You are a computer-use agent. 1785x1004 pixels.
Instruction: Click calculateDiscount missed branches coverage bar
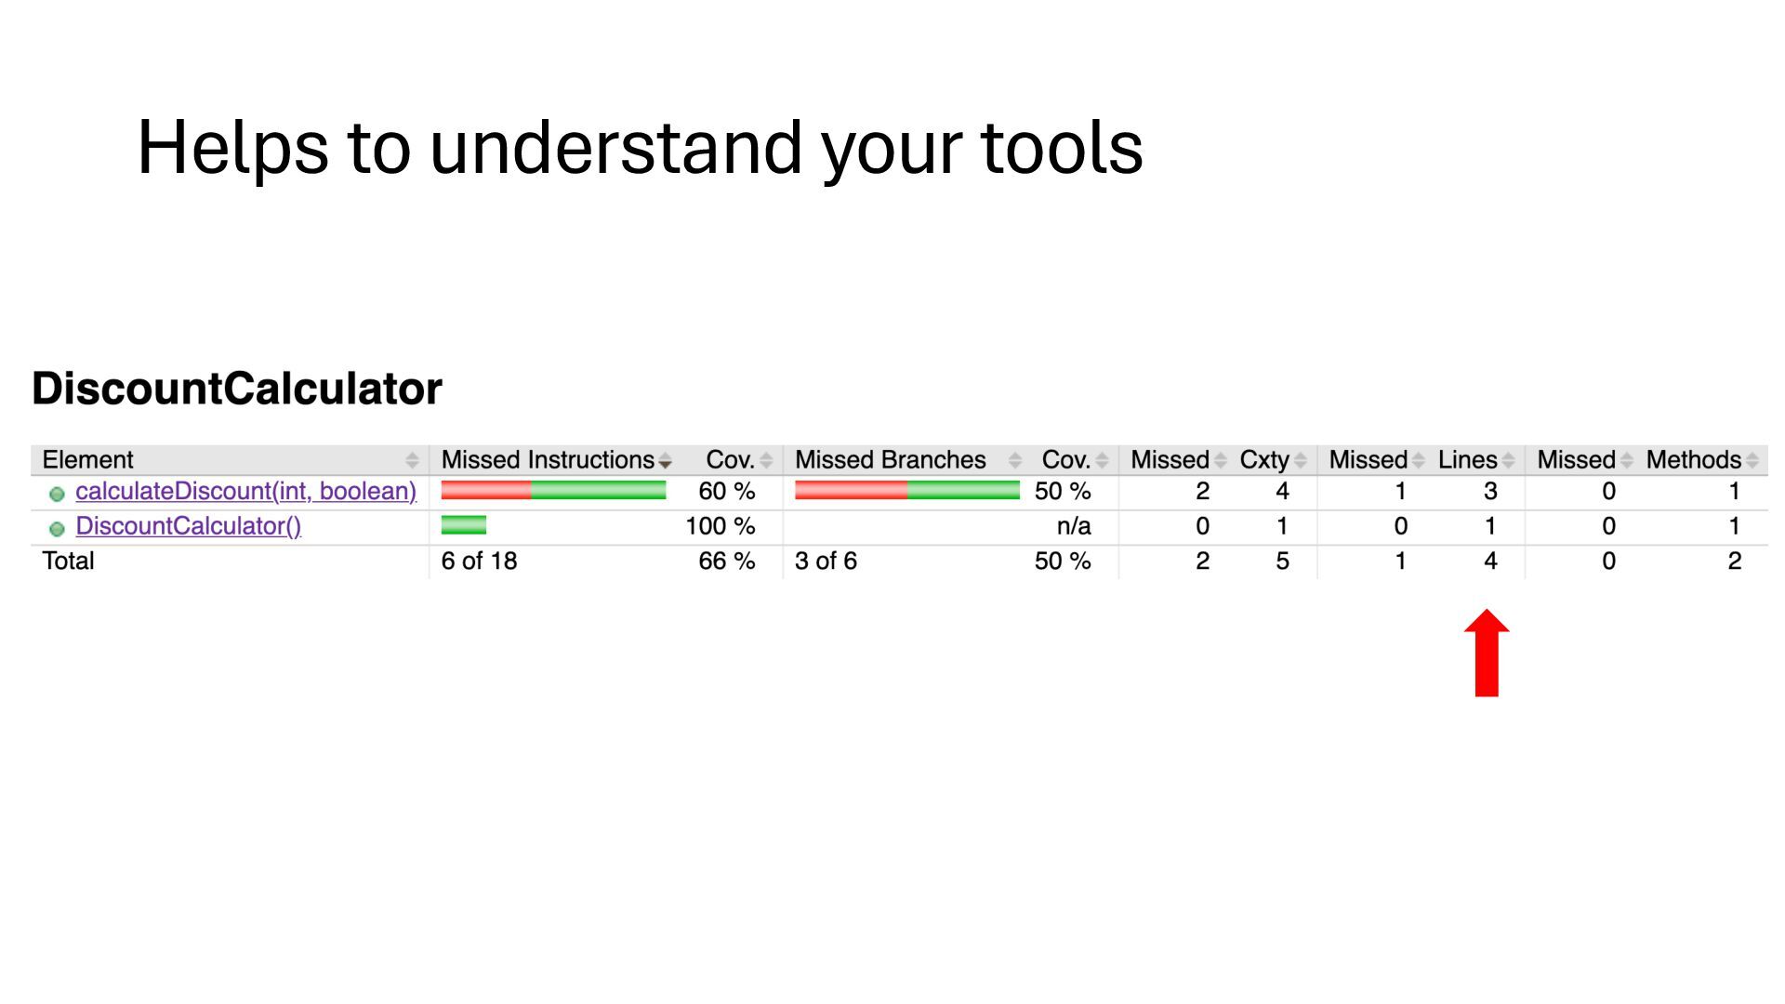pos(907,491)
